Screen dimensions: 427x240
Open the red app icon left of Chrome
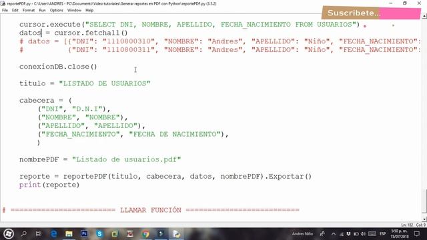point(130,233)
